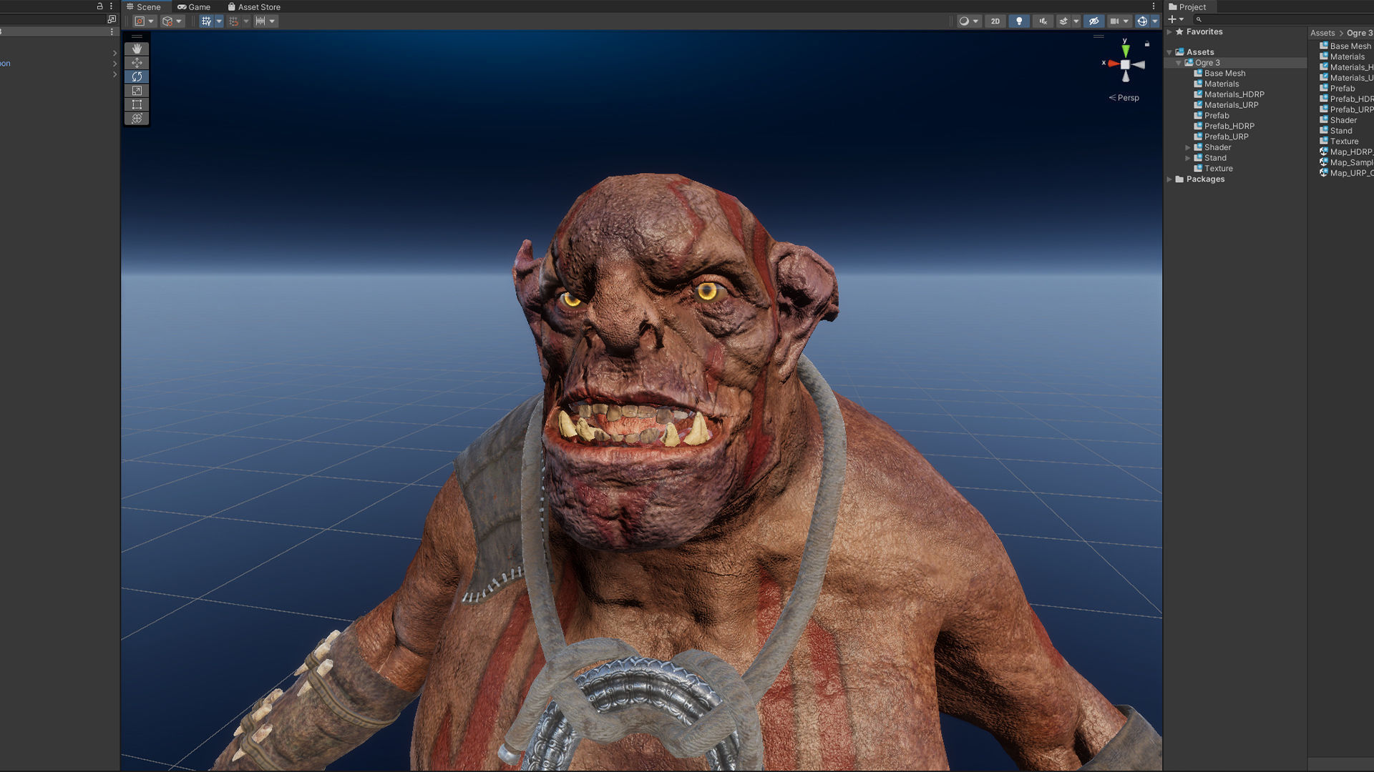Toggle hidden objects visibility eye
The width and height of the screenshot is (1374, 772).
1093,21
